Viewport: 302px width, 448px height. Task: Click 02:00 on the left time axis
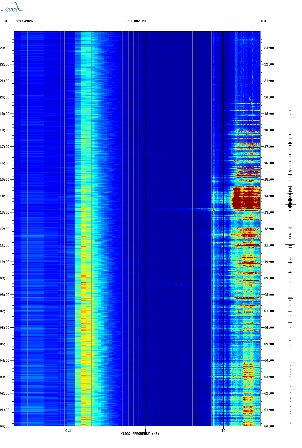point(5,393)
